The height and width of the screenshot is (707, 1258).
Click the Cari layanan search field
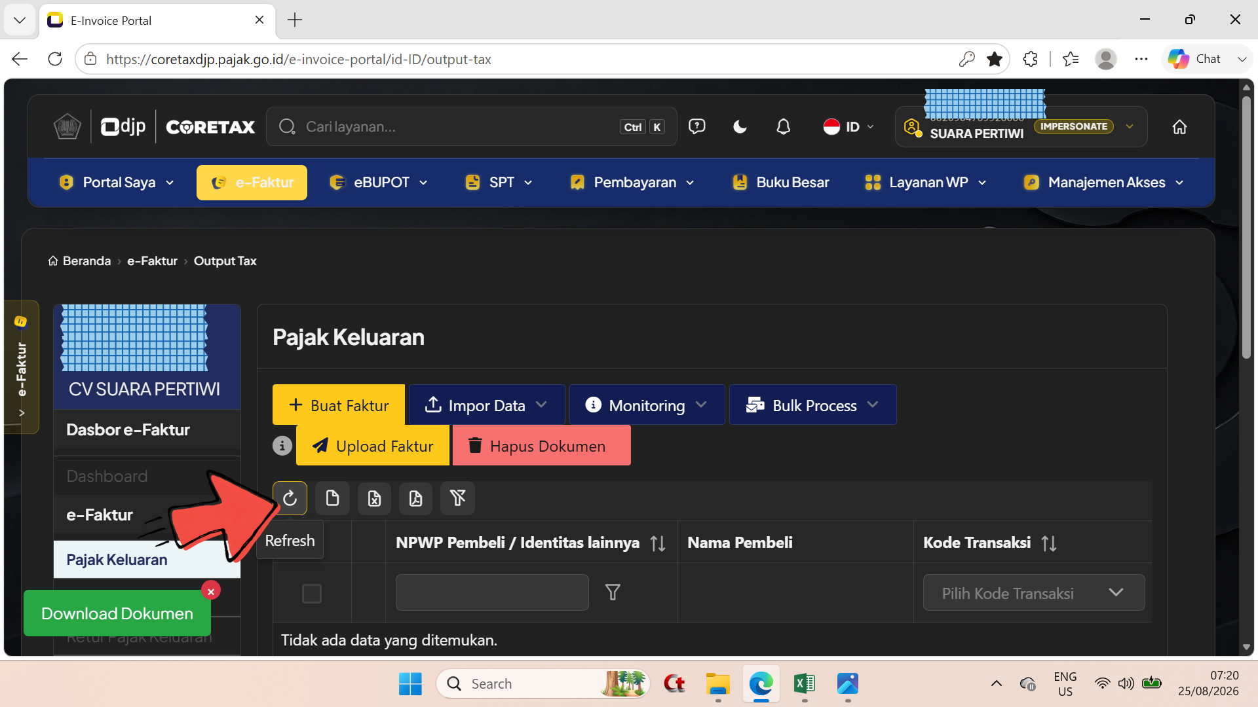point(472,126)
